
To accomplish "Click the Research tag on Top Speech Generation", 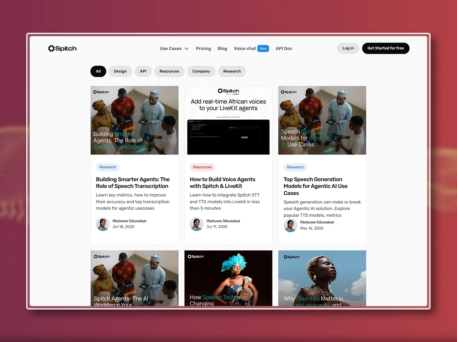I will [295, 167].
